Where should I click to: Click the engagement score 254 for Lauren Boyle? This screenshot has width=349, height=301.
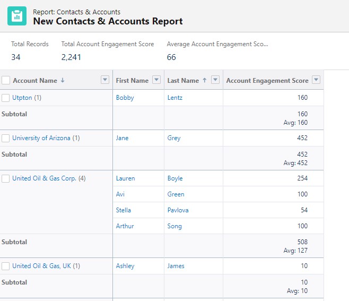tap(302, 178)
